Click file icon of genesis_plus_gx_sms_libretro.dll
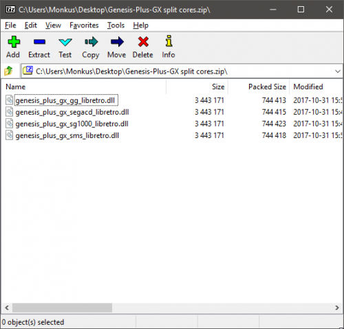The width and height of the screenshot is (344, 329). tap(10, 135)
